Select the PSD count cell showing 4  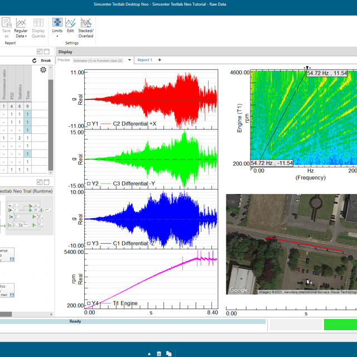point(12,106)
